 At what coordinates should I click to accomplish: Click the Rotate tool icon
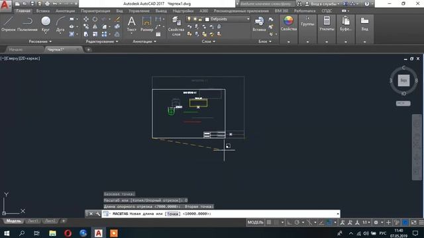95,19
